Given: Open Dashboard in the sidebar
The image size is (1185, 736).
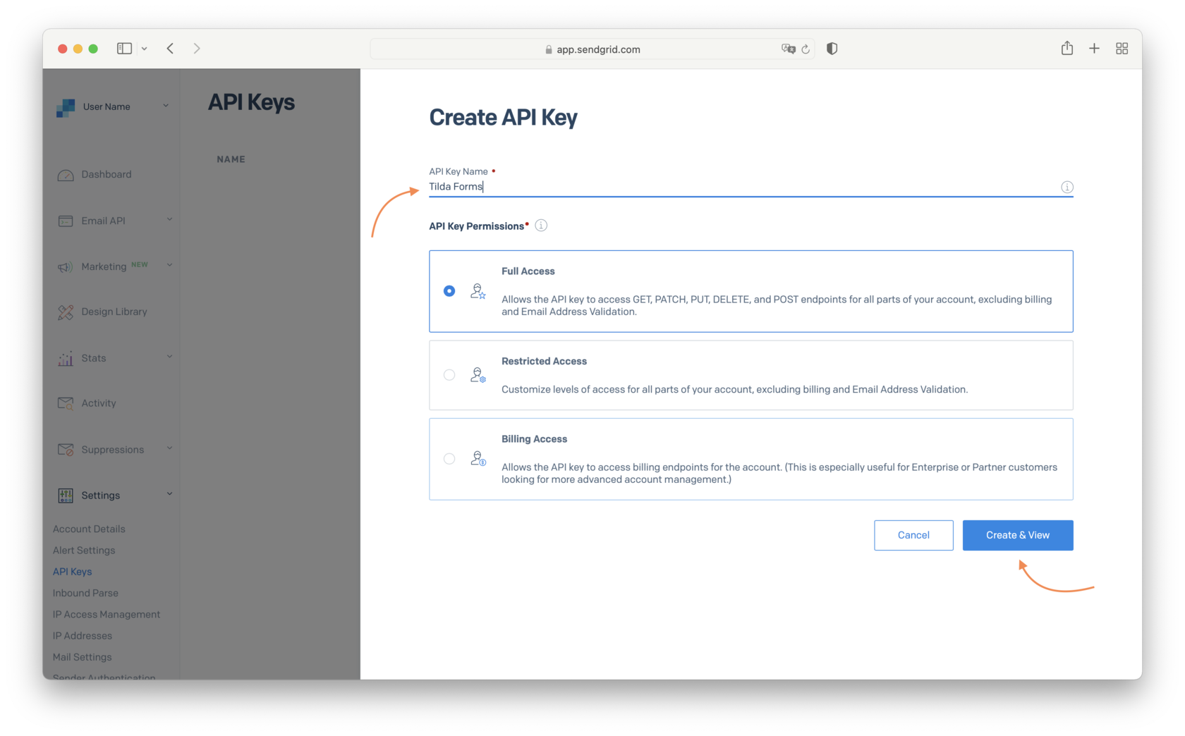Looking at the screenshot, I should click(x=107, y=175).
